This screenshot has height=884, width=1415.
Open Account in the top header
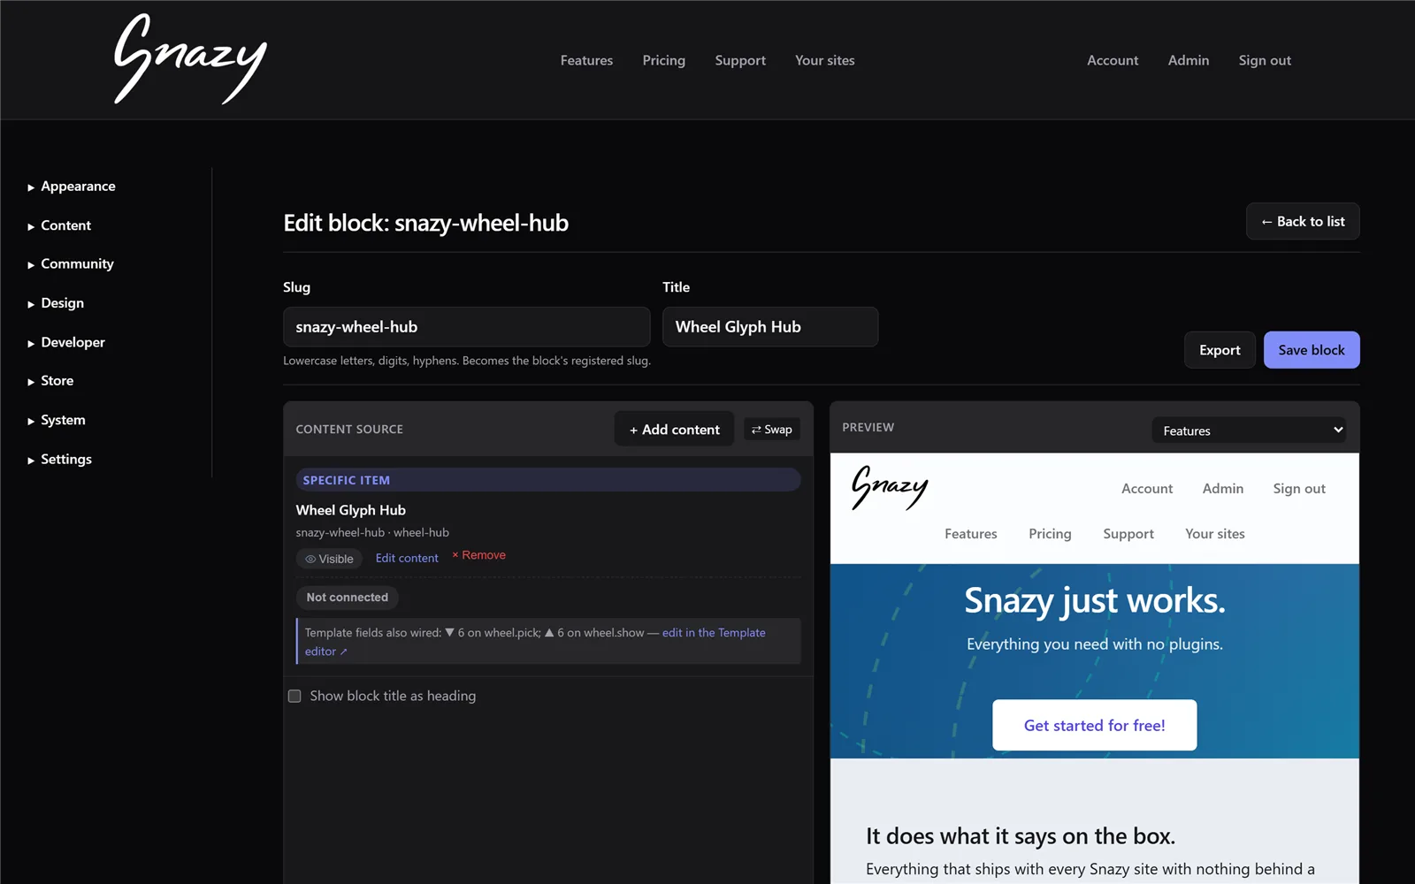click(x=1113, y=60)
